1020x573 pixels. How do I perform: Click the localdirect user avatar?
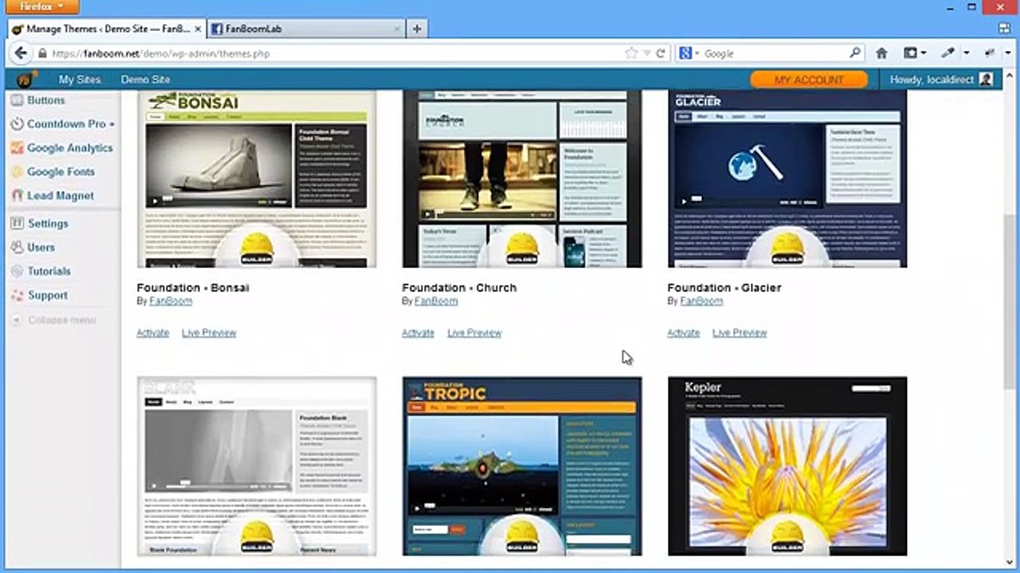tap(986, 80)
